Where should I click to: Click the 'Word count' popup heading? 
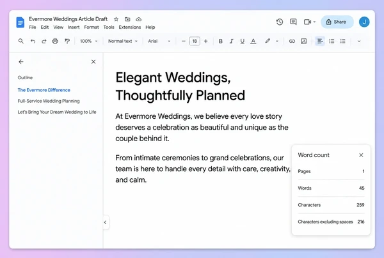click(314, 155)
